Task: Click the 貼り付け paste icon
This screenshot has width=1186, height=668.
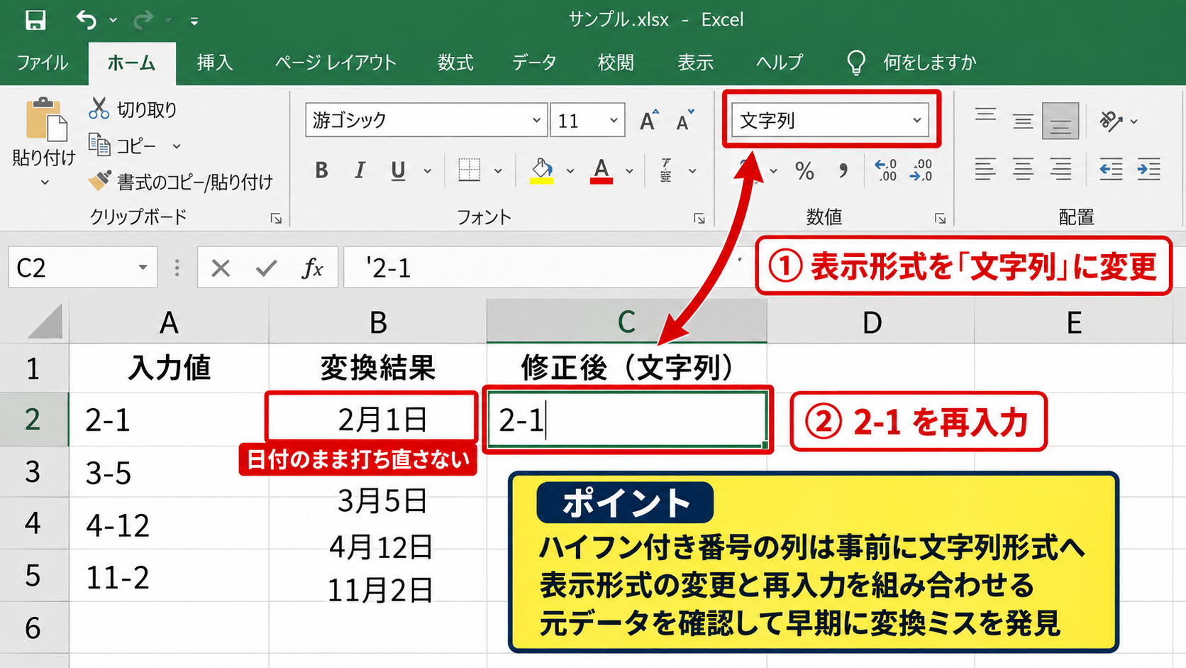Action: pyautogui.click(x=46, y=119)
